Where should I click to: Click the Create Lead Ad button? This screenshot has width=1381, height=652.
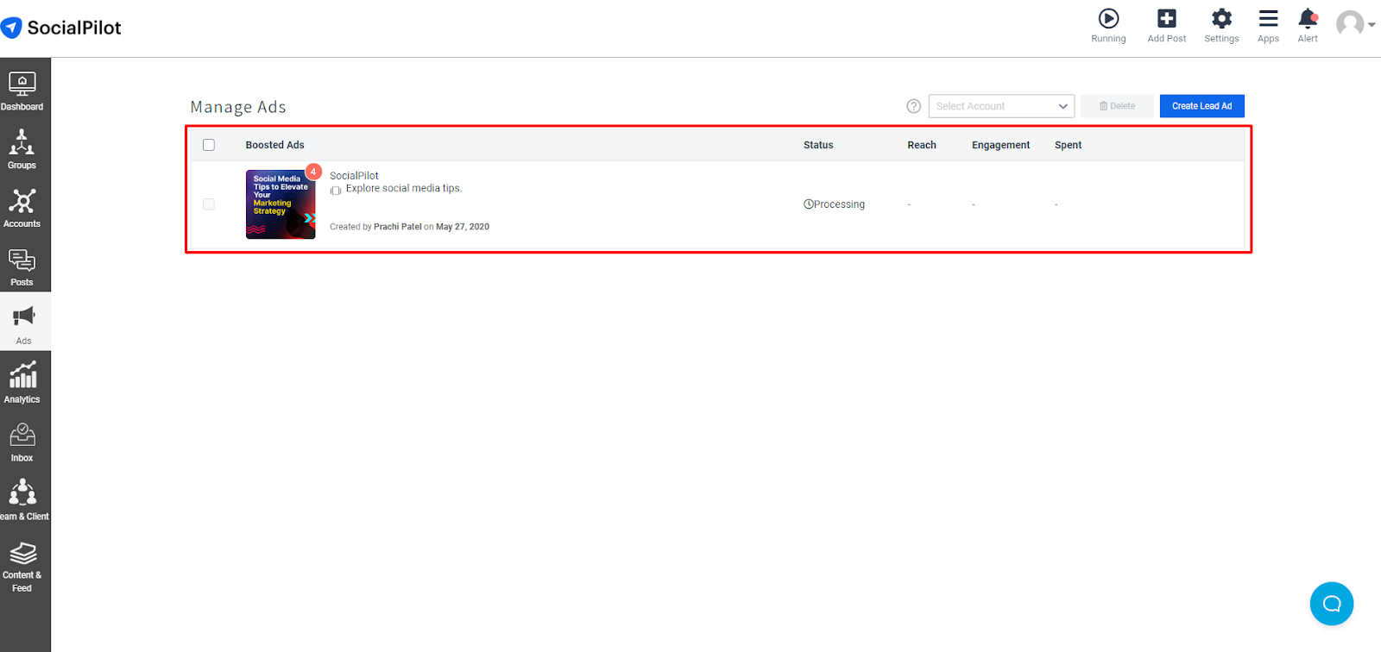coord(1201,106)
